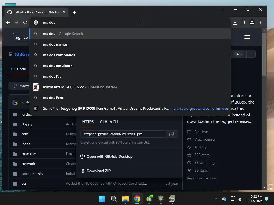Click the browser Back arrow
274x205 pixels.
pyautogui.click(x=8, y=22)
